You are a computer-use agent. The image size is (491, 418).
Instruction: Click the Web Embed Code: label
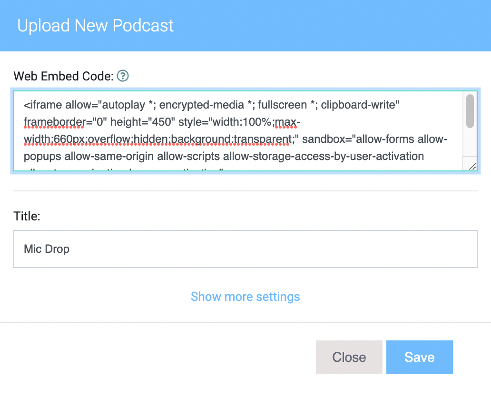coord(63,76)
